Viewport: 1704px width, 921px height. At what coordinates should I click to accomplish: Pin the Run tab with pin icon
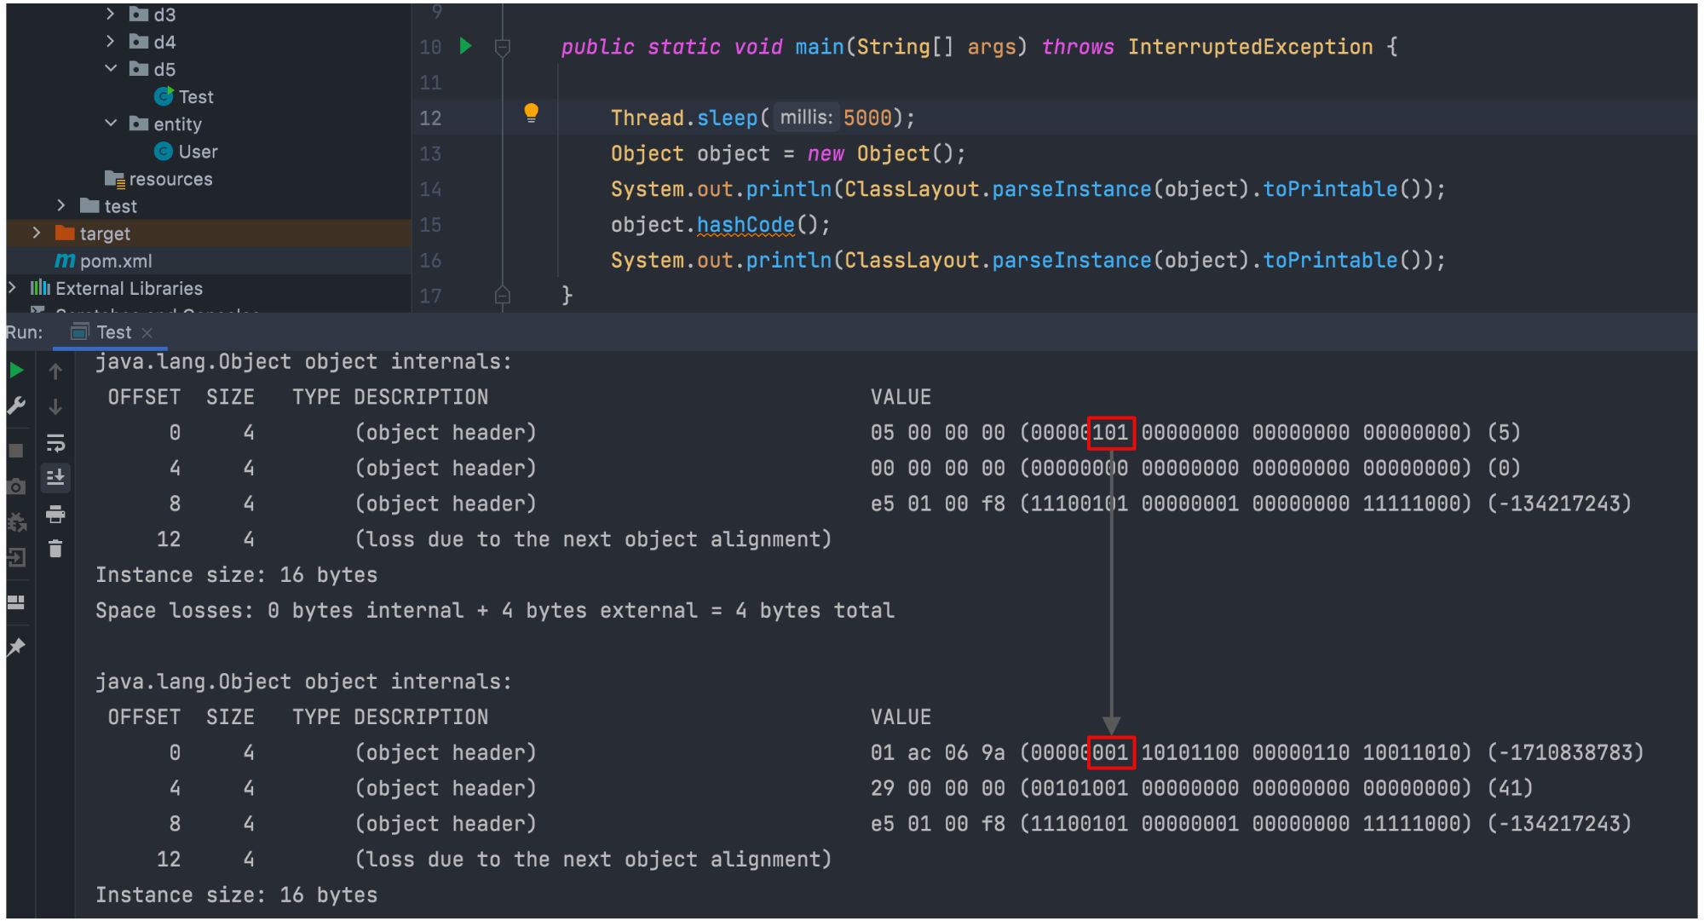pos(16,648)
